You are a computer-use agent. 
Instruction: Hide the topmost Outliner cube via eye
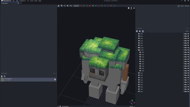coord(188,34)
